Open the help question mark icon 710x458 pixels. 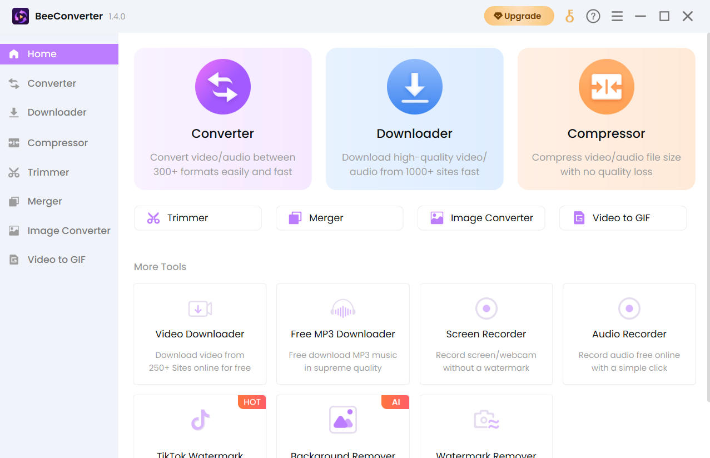[x=593, y=16]
